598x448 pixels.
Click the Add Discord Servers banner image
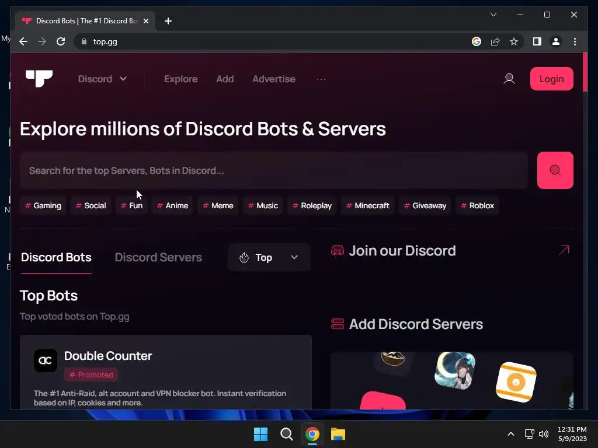pos(452,380)
